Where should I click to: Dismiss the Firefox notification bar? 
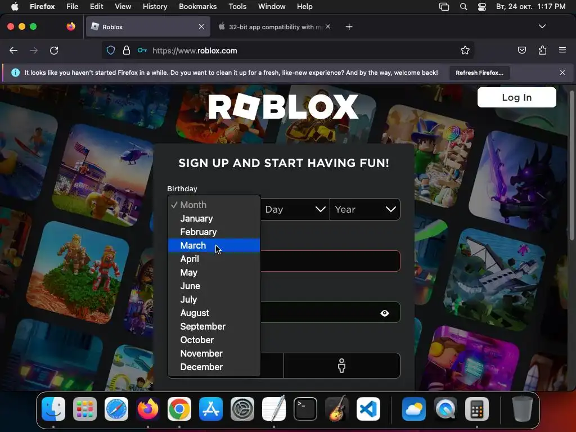pyautogui.click(x=562, y=73)
